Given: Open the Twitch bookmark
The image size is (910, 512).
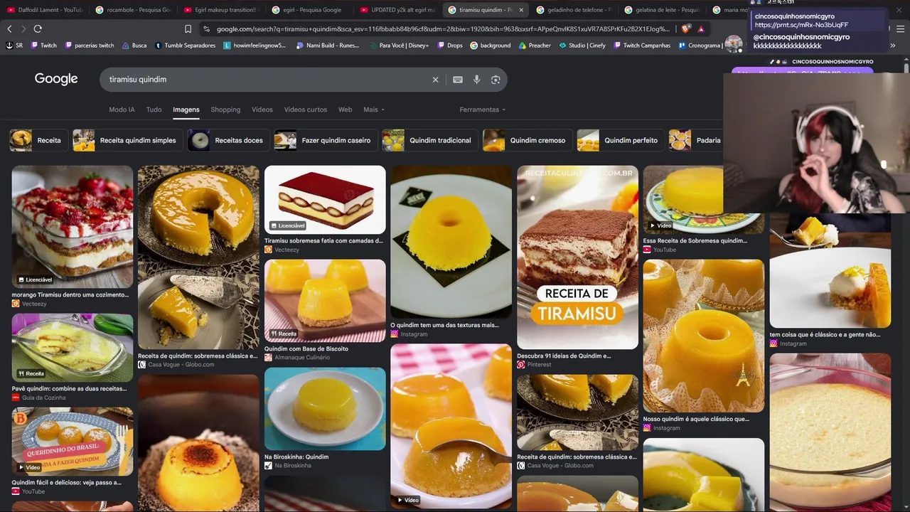Looking at the screenshot, I should point(43,46).
